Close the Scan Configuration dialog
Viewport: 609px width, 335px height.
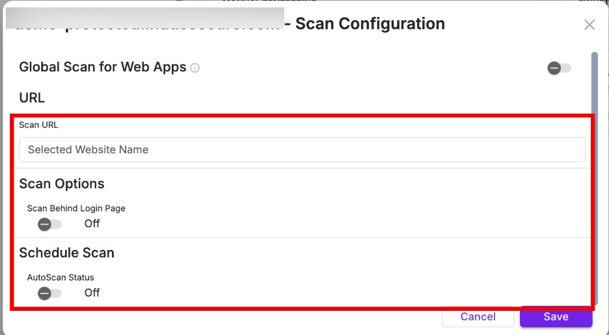(589, 25)
